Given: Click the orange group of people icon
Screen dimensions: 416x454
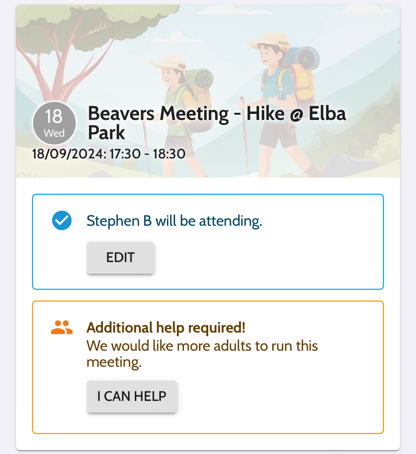Looking at the screenshot, I should click(62, 327).
